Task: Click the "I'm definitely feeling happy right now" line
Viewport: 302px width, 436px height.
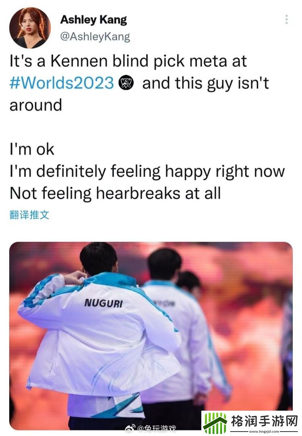Action: point(147,171)
